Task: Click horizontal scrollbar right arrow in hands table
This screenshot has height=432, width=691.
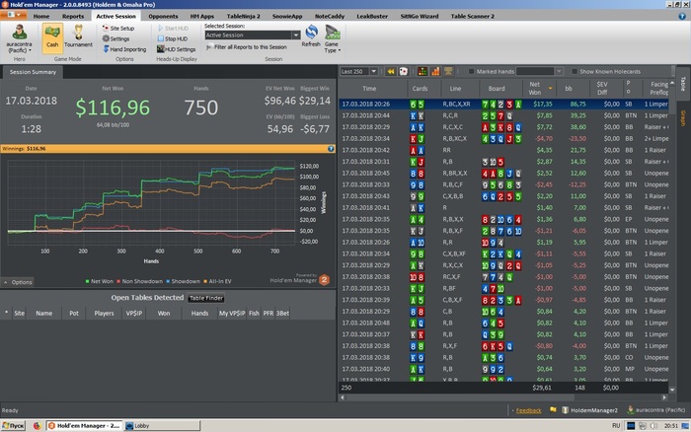Action: (x=664, y=397)
